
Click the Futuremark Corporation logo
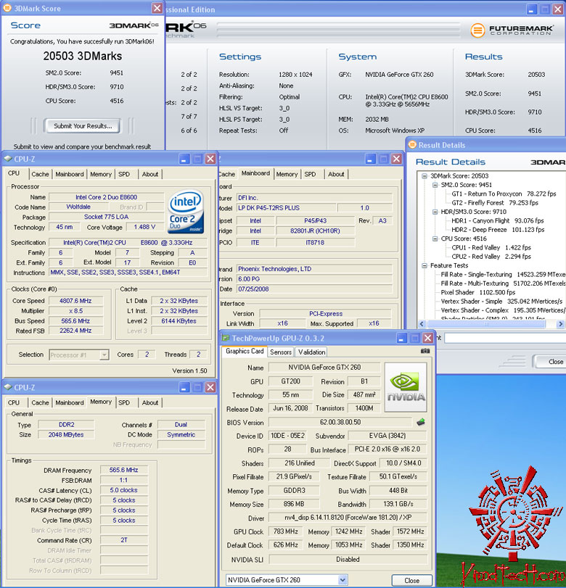(512, 30)
